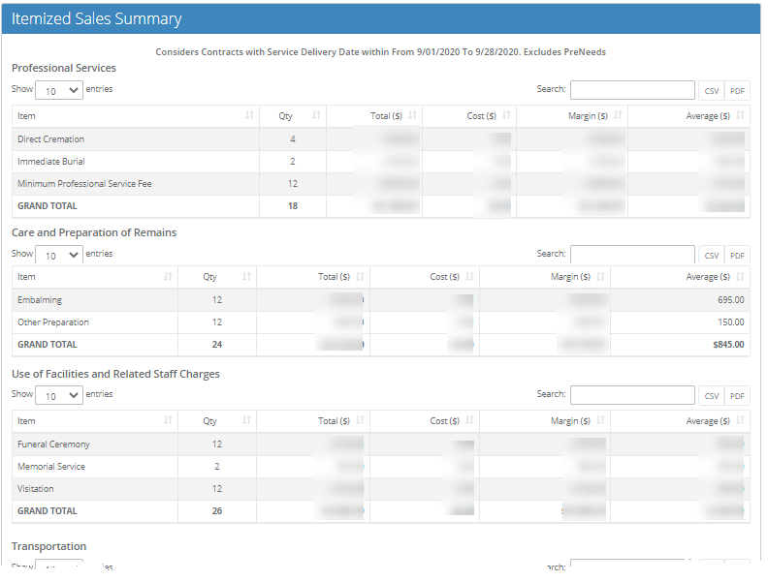Sort Use of Facilities by Total ($)

point(313,421)
